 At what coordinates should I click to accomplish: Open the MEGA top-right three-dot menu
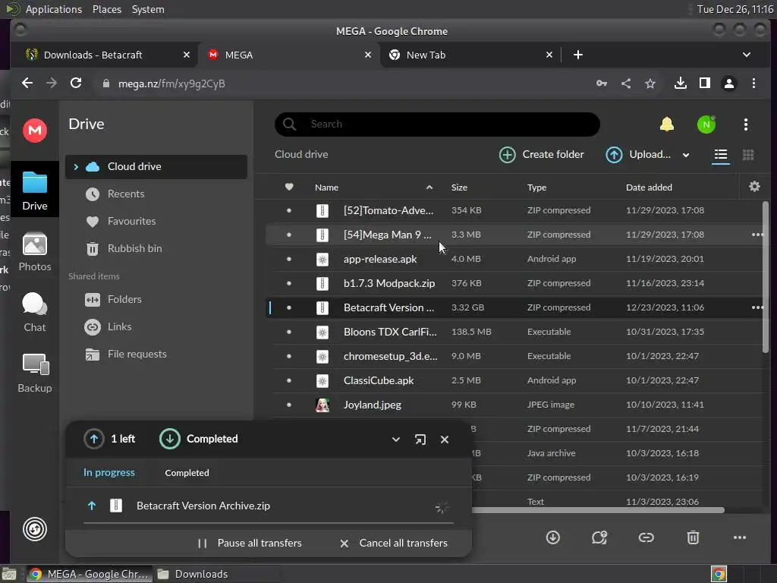[746, 124]
